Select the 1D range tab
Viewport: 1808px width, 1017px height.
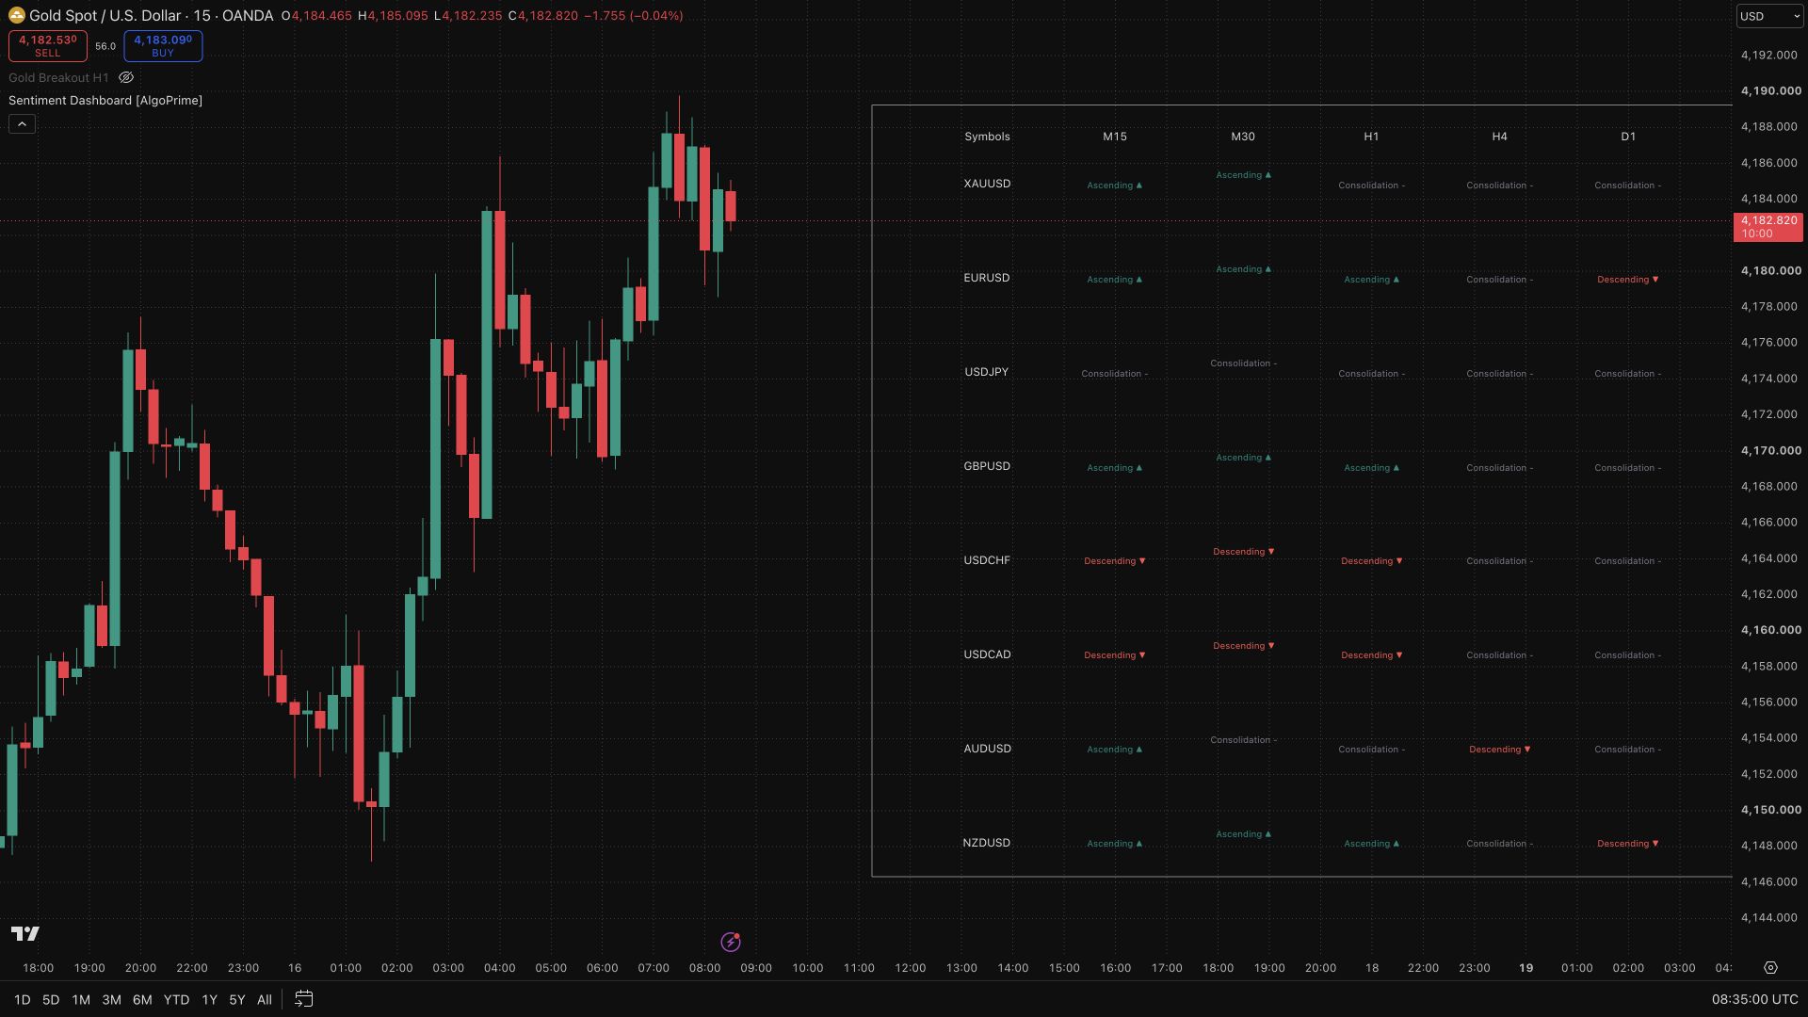[22, 1000]
